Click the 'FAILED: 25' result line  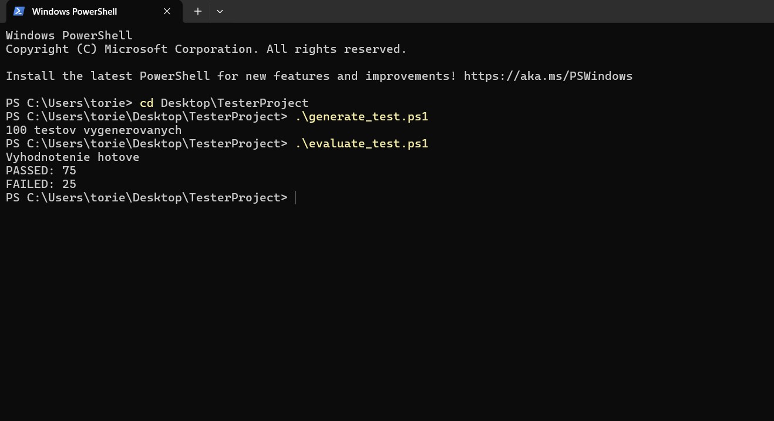[41, 184]
